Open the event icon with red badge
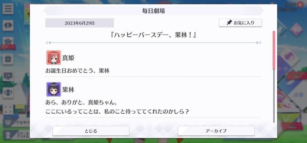 (x=8, y=43)
